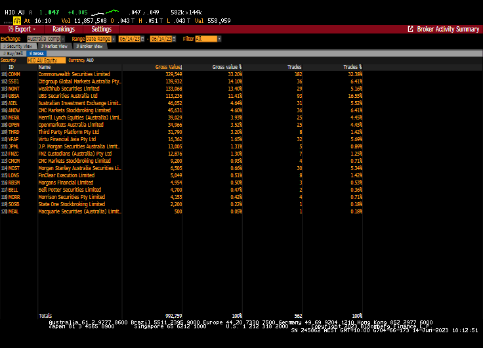Image resolution: width=483 pixels, height=348 pixels.
Task: Click the yellow gauge icon beside At 16:10
Action: pos(17,20)
